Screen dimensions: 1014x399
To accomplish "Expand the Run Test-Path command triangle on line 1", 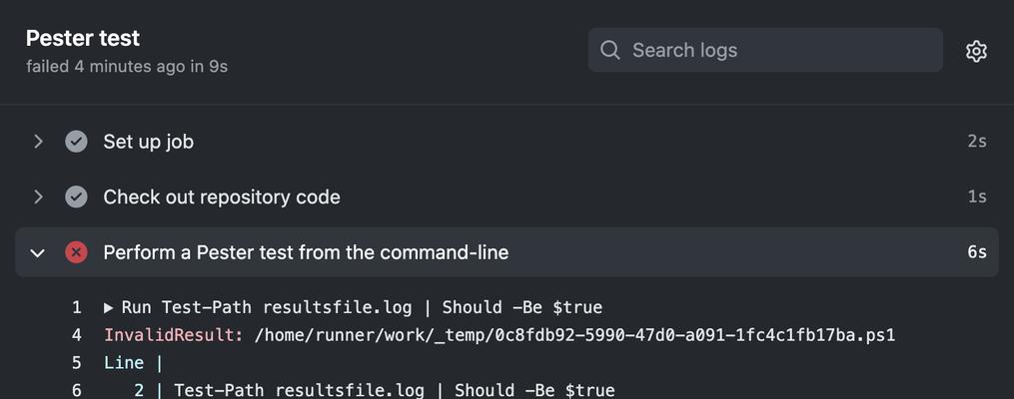I will [108, 308].
